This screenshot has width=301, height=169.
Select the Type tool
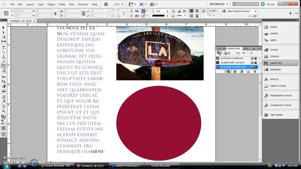(x=3, y=47)
